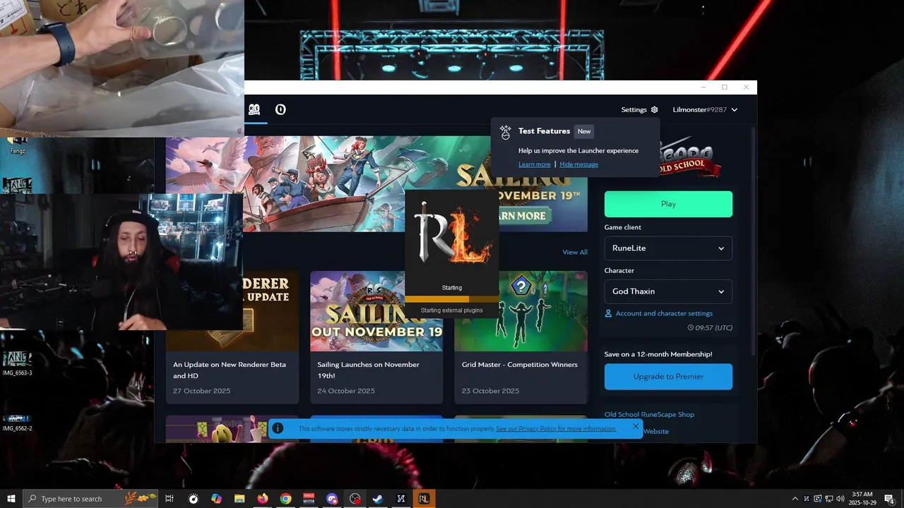The image size is (904, 508).
Task: Click Upgrade to Premier button
Action: point(668,377)
